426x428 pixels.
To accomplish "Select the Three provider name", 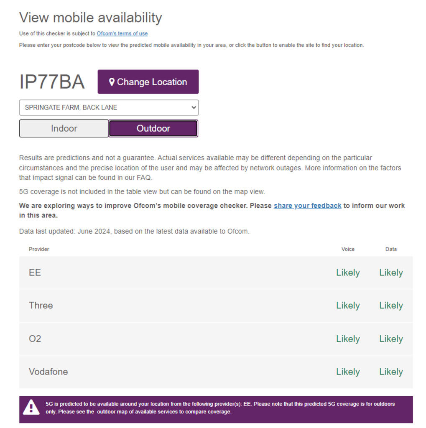I will [41, 306].
